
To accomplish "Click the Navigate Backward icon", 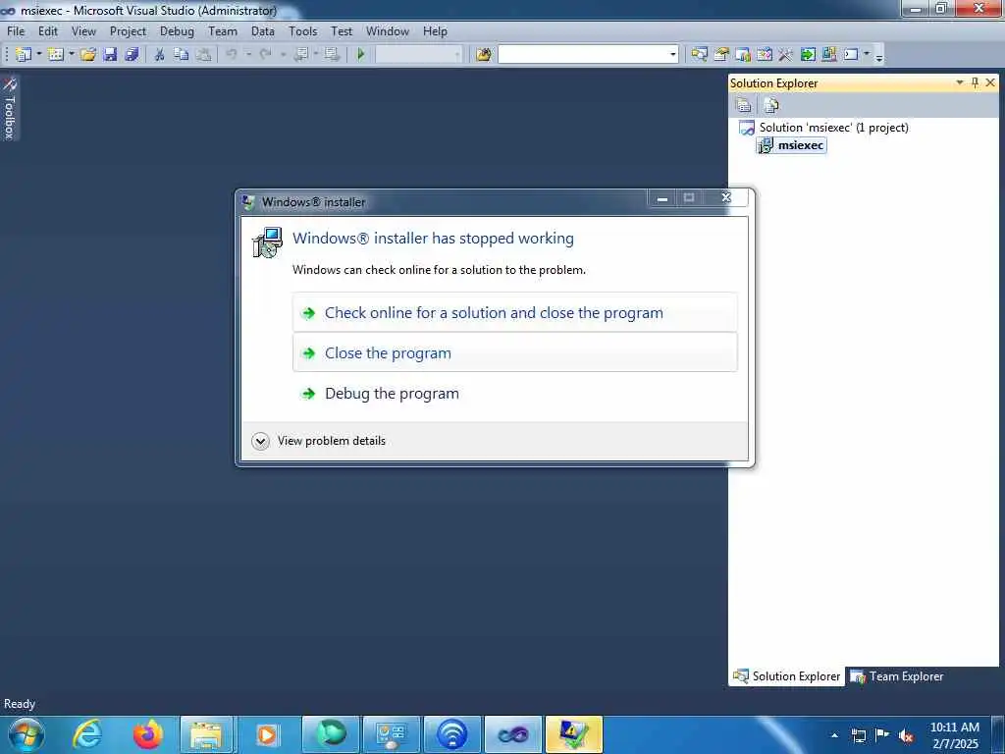I will 300,55.
